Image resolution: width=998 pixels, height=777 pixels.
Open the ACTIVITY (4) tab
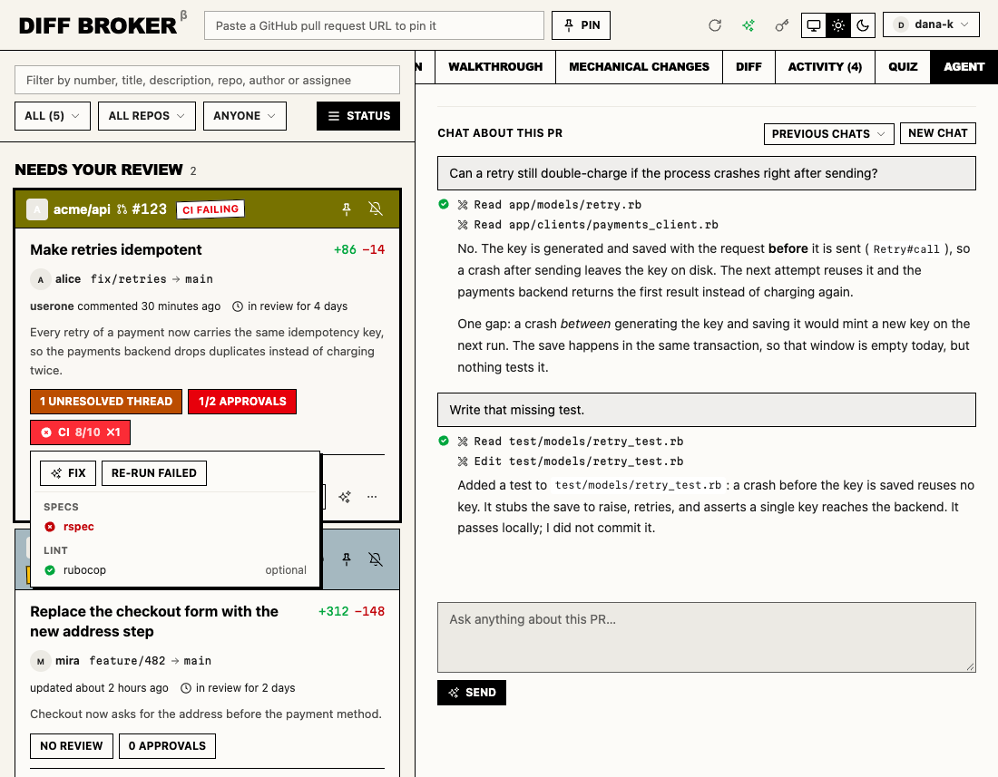click(x=825, y=67)
